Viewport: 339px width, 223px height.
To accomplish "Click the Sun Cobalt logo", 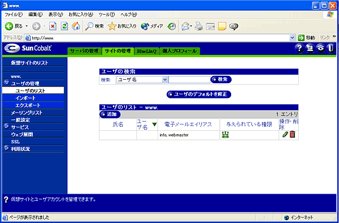I will 28,48.
